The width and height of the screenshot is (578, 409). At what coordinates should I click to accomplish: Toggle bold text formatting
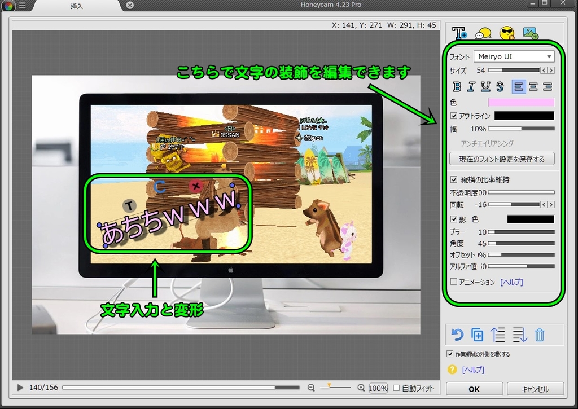pyautogui.click(x=457, y=86)
